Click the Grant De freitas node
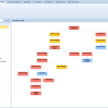This screenshot has height=108, width=108. [x=55, y=48]
